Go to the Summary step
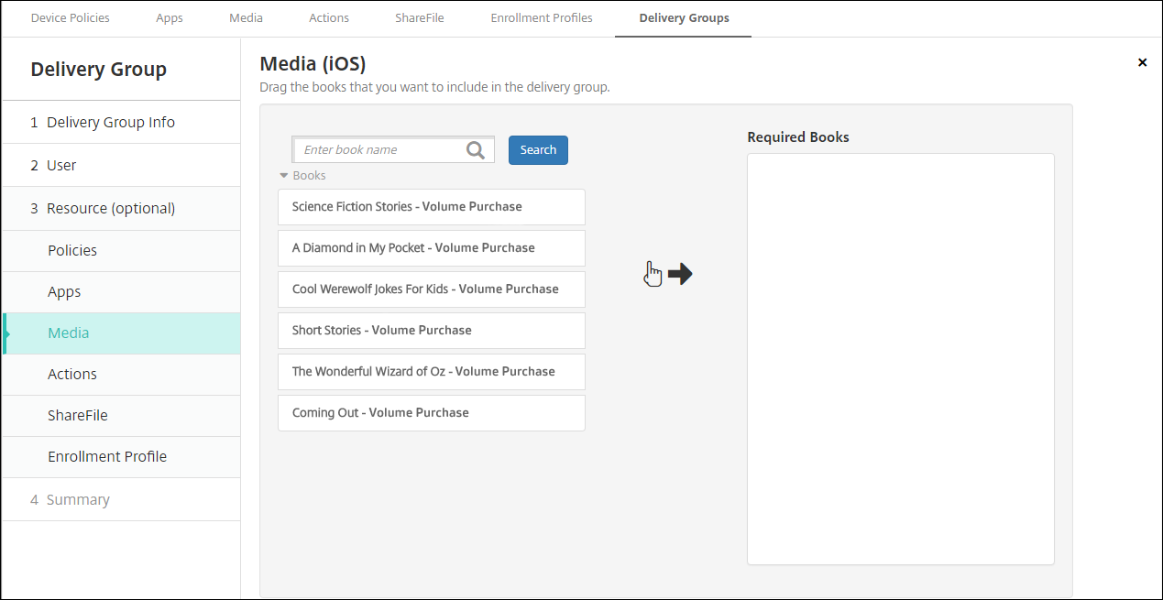 point(78,500)
